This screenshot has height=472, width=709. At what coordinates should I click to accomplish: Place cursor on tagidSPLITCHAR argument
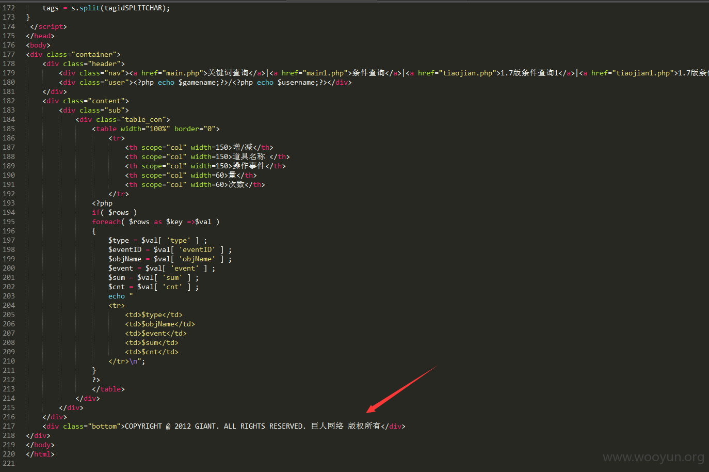[x=133, y=8]
